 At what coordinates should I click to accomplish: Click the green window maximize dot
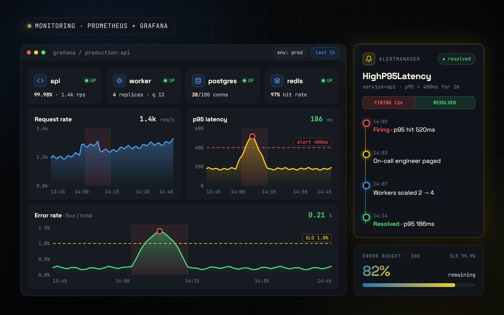pos(43,53)
